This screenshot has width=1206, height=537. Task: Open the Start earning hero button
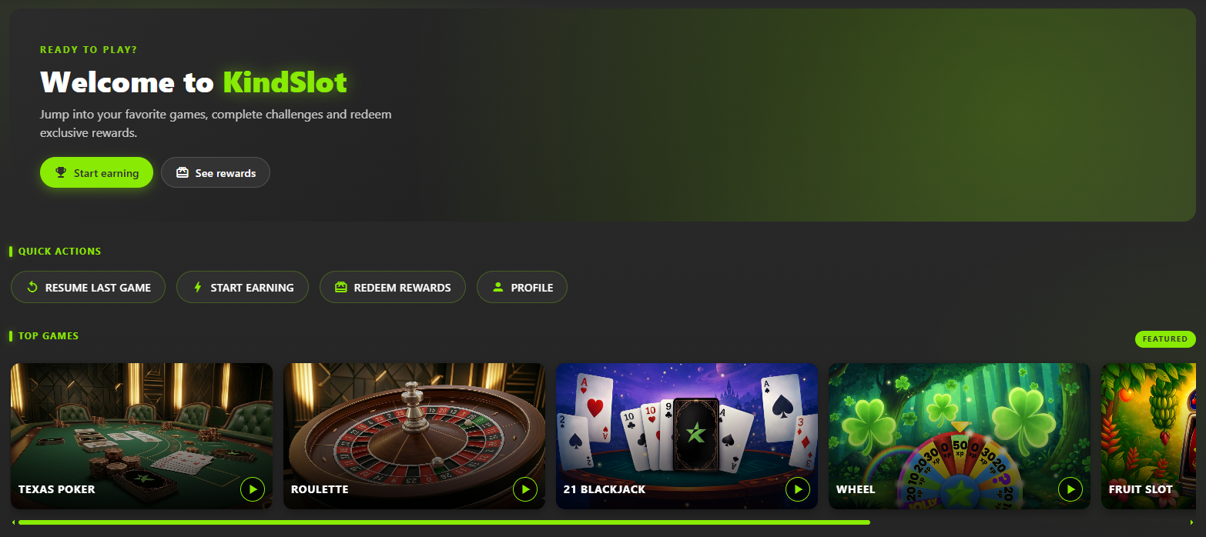click(96, 172)
